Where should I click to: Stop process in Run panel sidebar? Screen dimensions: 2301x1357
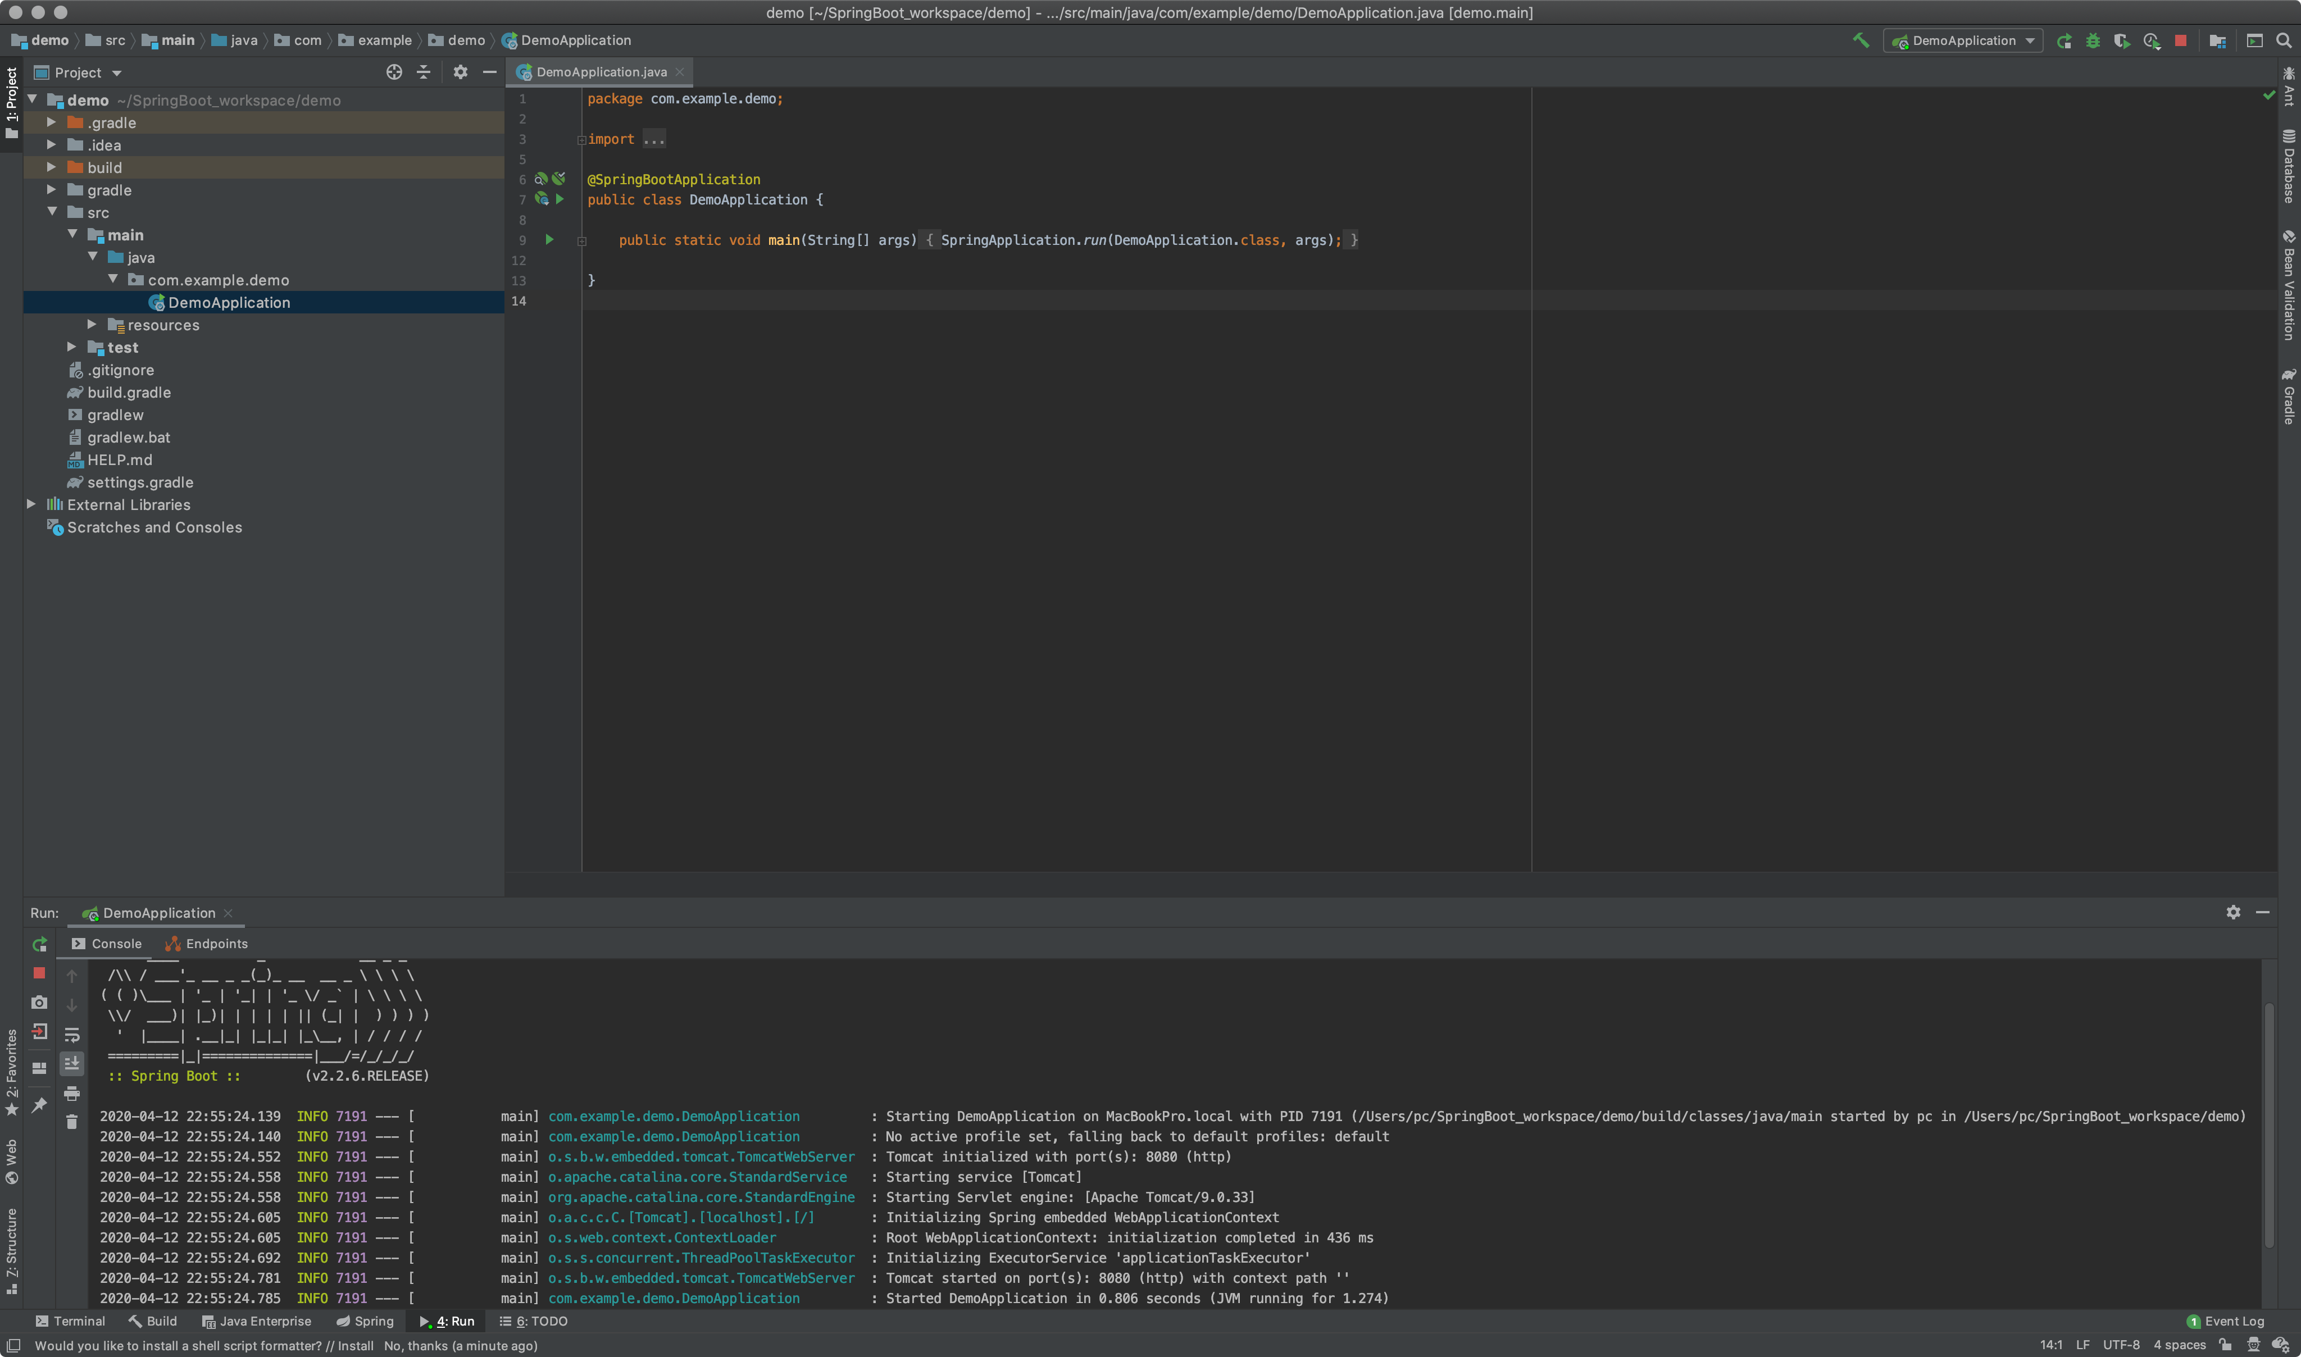tap(39, 973)
